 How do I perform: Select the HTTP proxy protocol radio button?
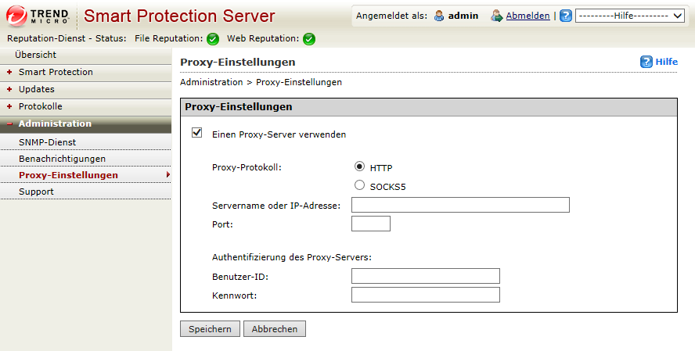(x=360, y=167)
